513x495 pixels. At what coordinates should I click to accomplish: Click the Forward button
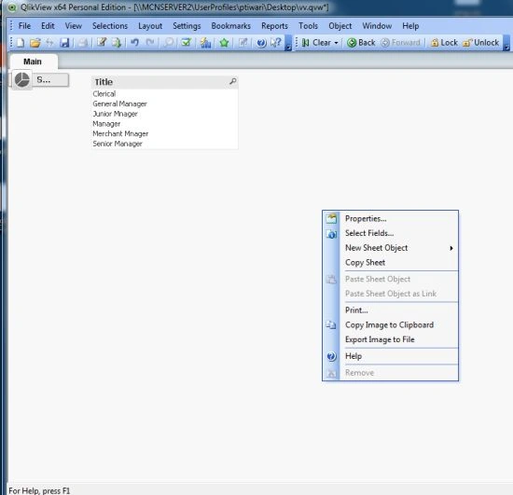(401, 43)
